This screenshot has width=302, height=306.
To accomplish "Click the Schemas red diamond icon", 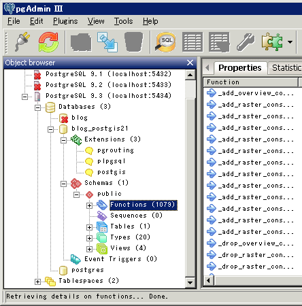I will pyautogui.click(x=76, y=184).
